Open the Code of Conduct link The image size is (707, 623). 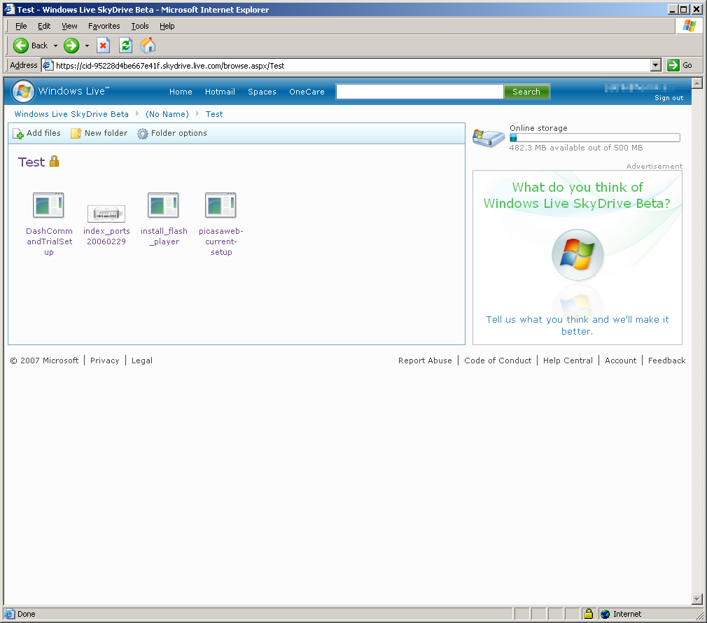click(x=498, y=360)
